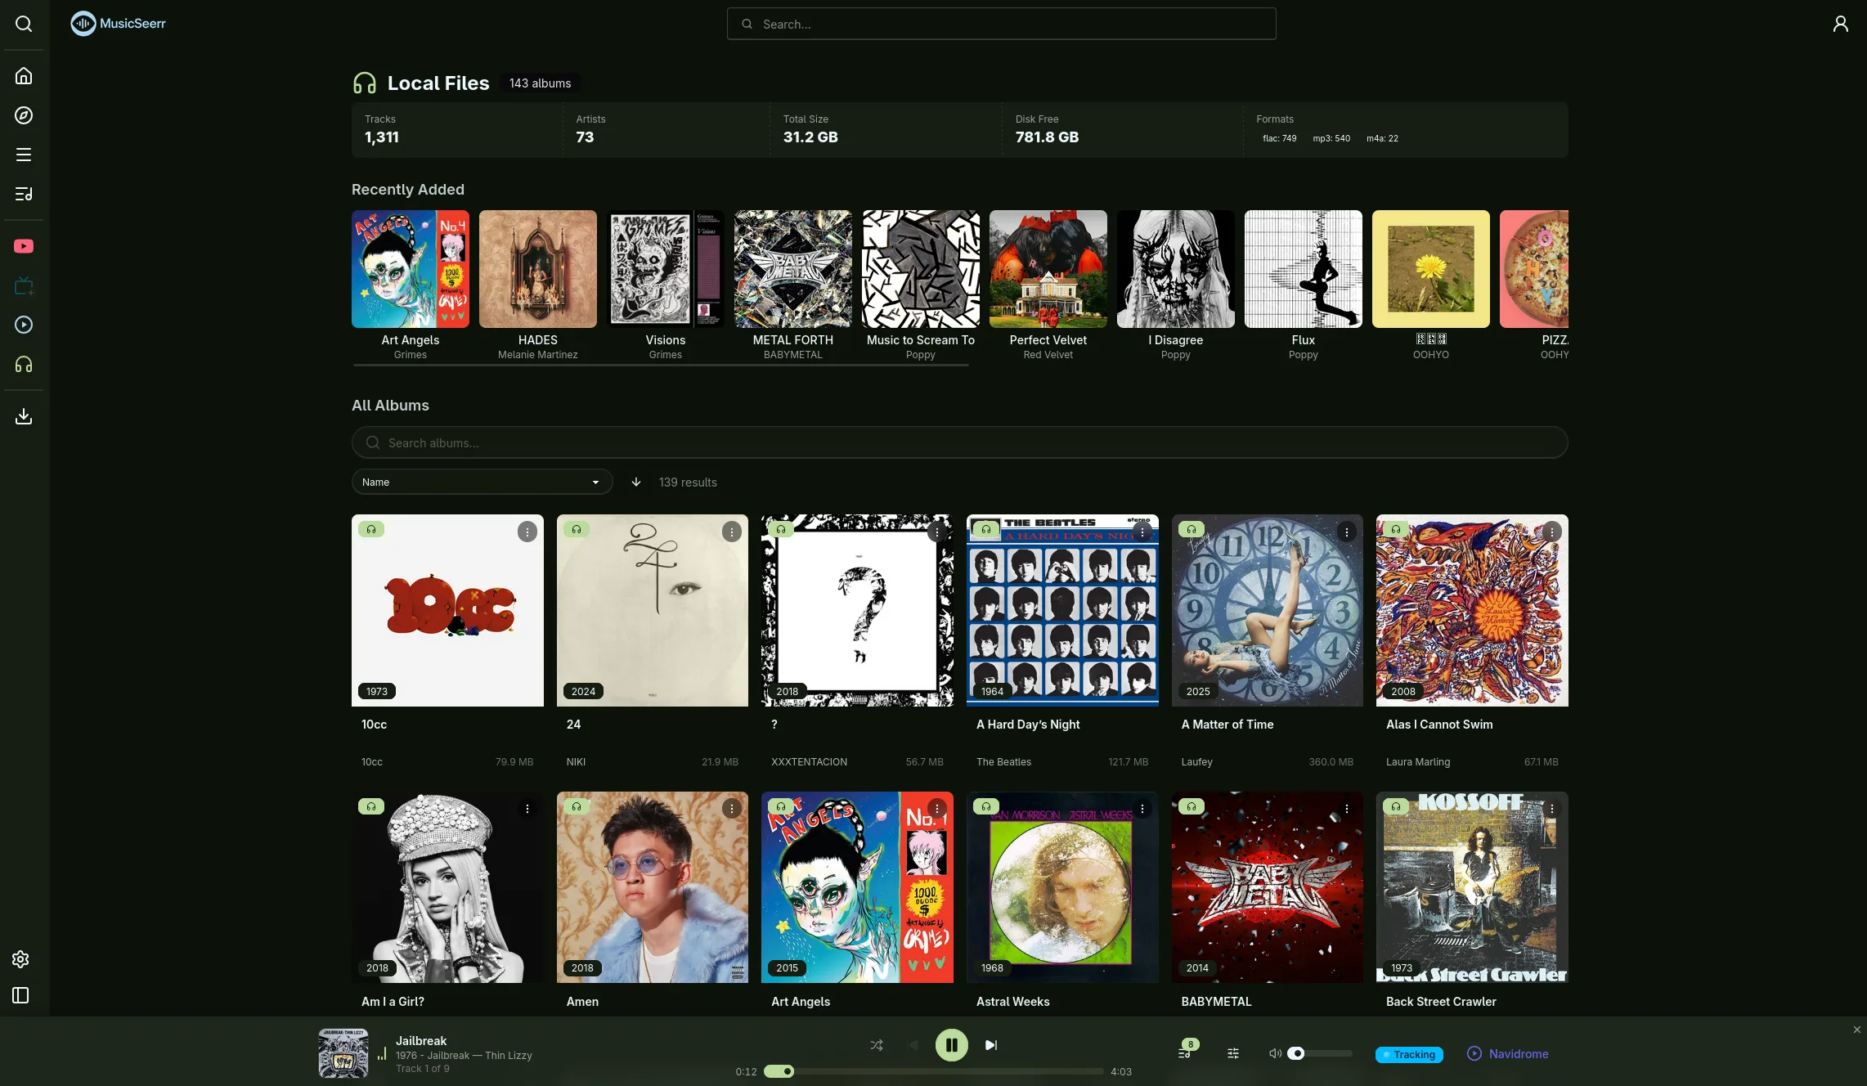Open the playlist queue sidebar icon
The height and width of the screenshot is (1086, 1867).
point(24,194)
